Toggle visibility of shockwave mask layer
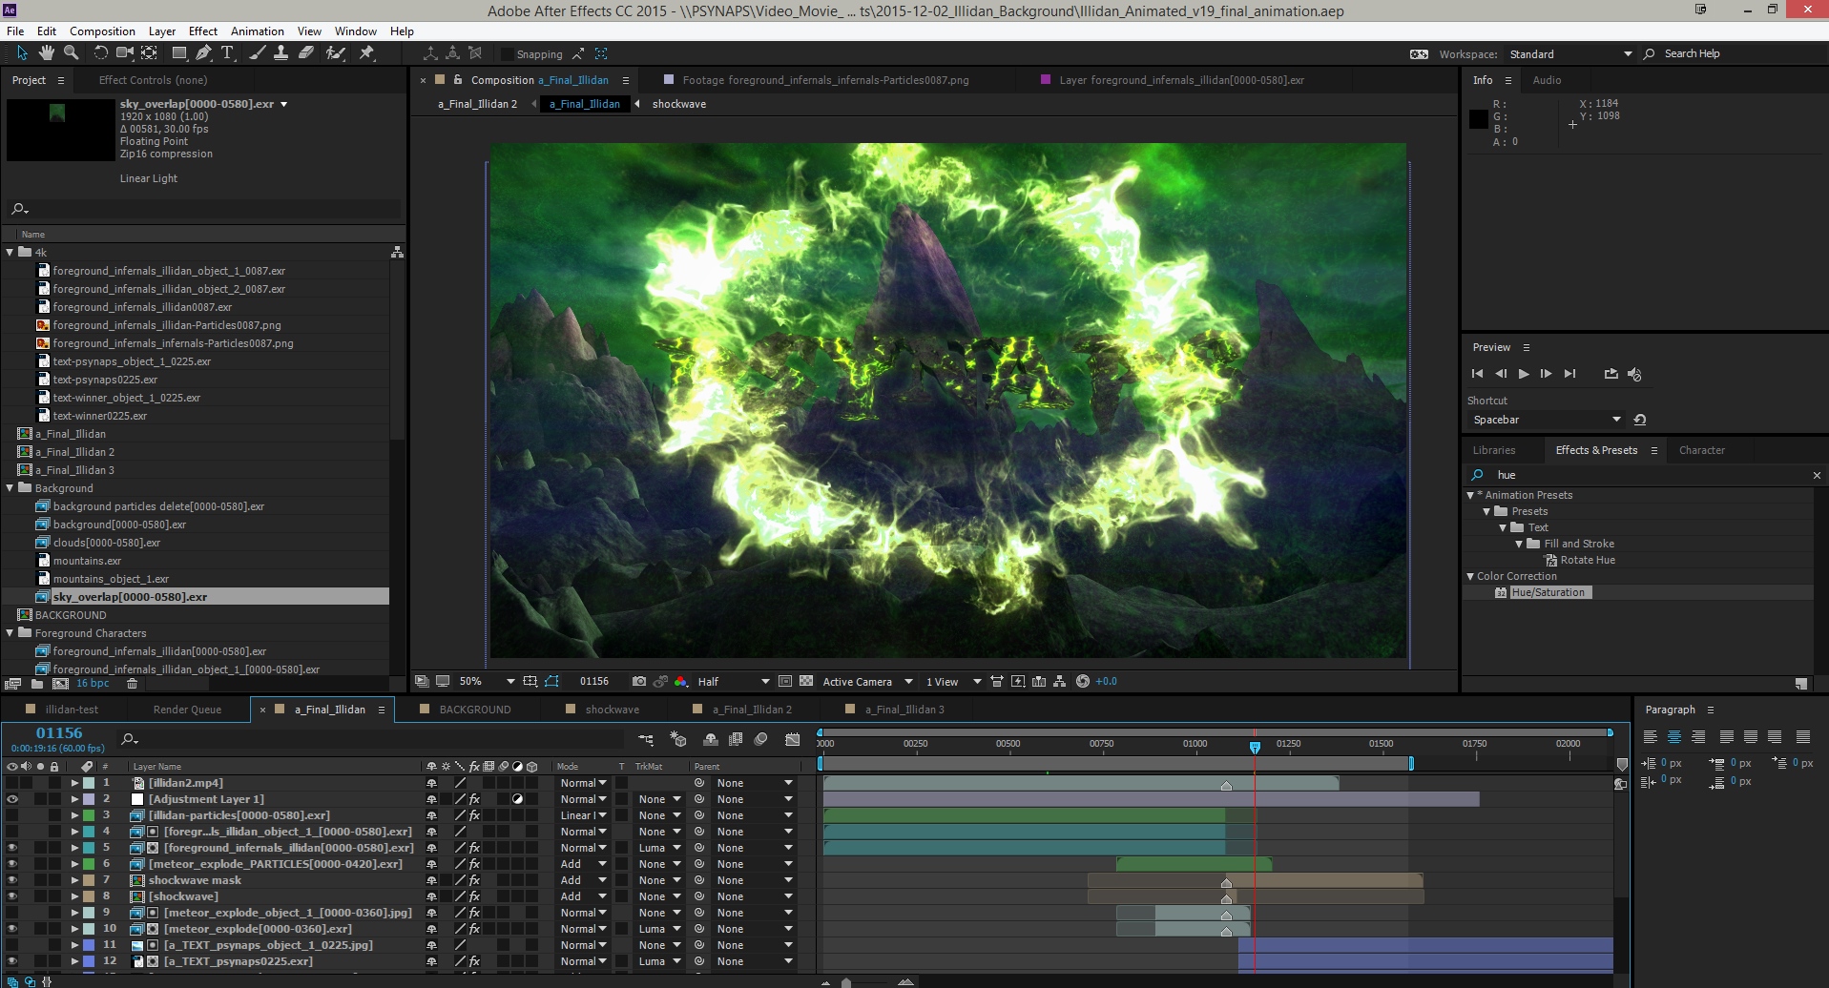 12,880
